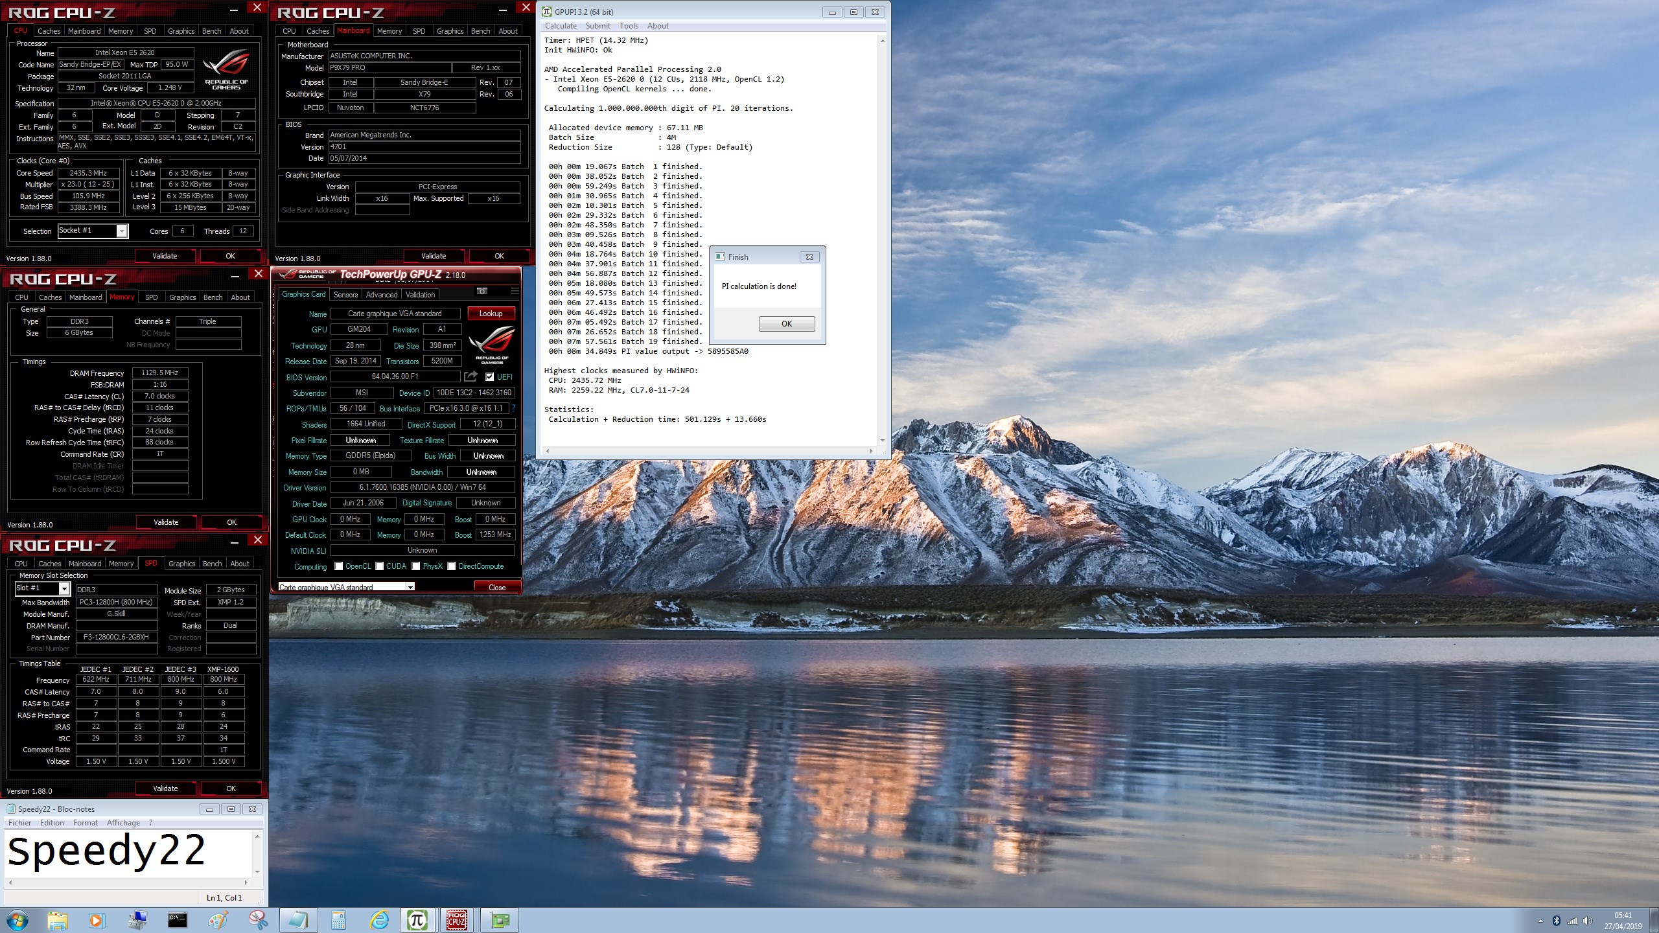Click Validate in the SPD CPU-Z window
Viewport: 1659px width, 933px height.
point(165,789)
